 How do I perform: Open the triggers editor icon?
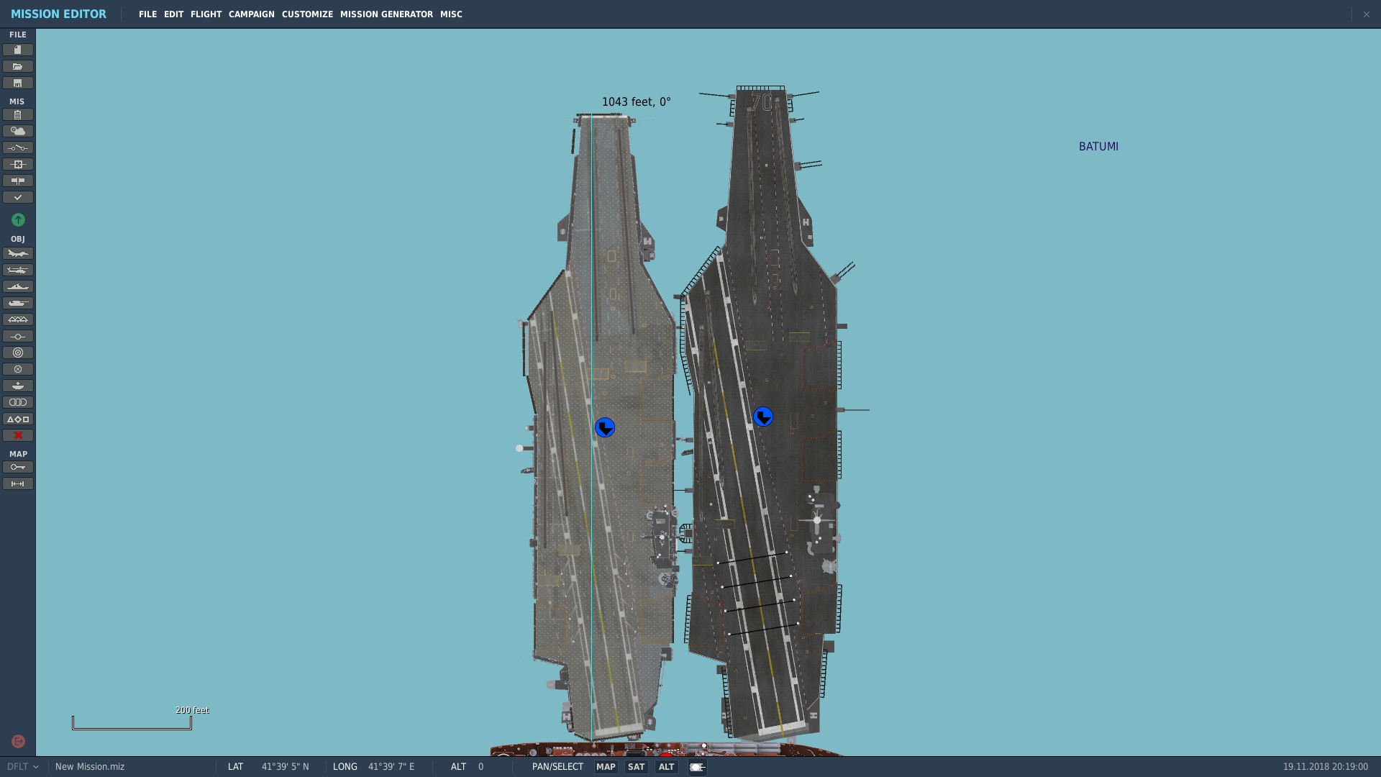pyautogui.click(x=18, y=147)
